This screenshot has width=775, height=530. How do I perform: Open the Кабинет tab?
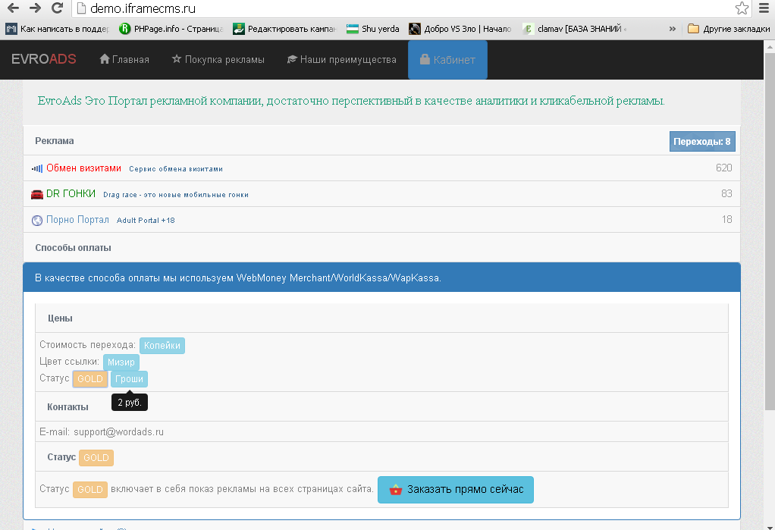[x=447, y=59]
